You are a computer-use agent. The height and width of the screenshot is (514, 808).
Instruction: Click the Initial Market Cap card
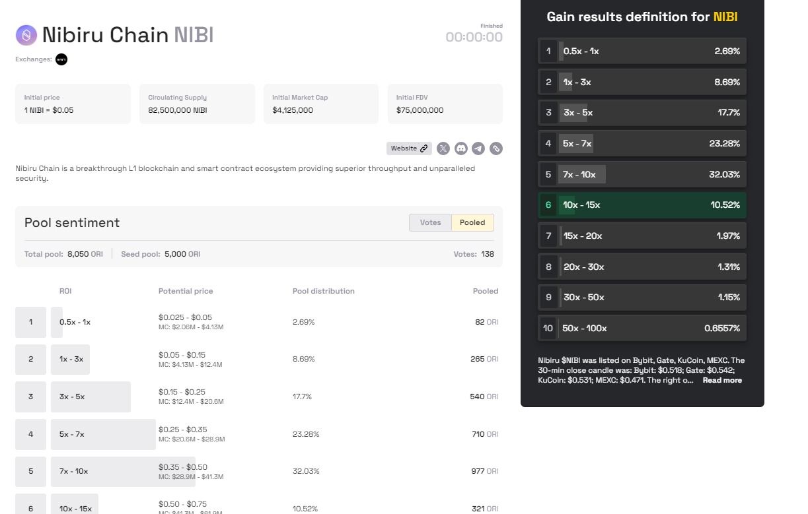click(x=321, y=104)
